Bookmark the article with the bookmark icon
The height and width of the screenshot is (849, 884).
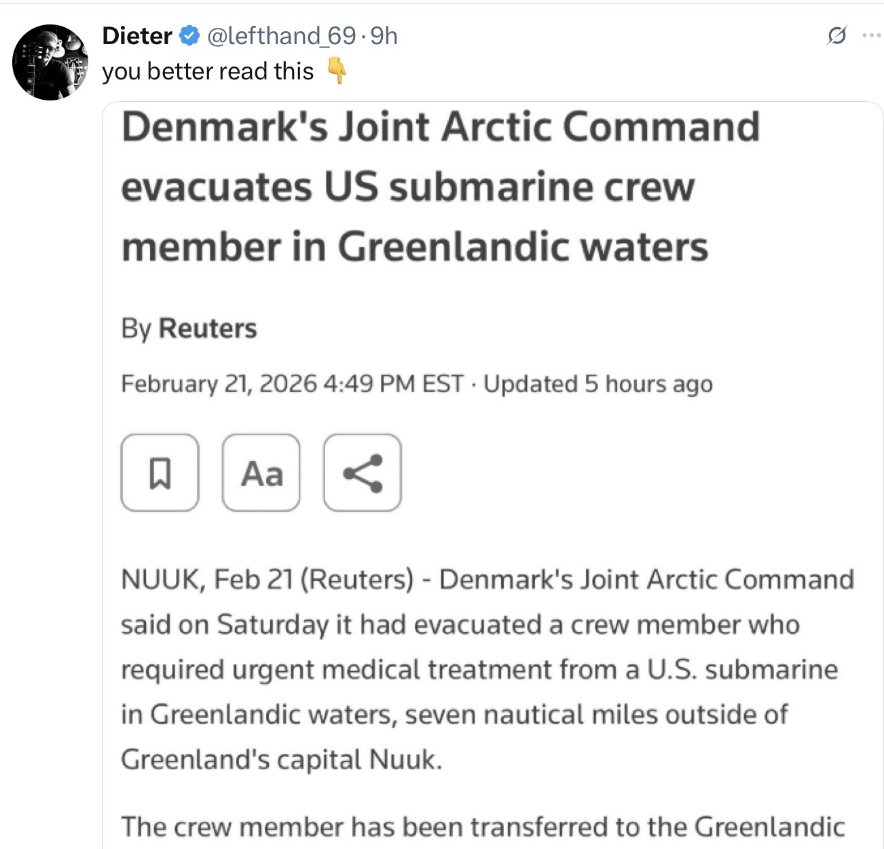[x=160, y=472]
